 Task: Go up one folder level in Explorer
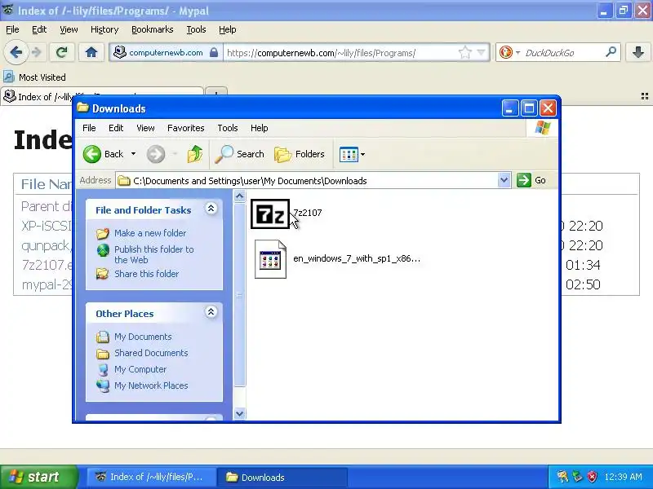click(x=195, y=154)
